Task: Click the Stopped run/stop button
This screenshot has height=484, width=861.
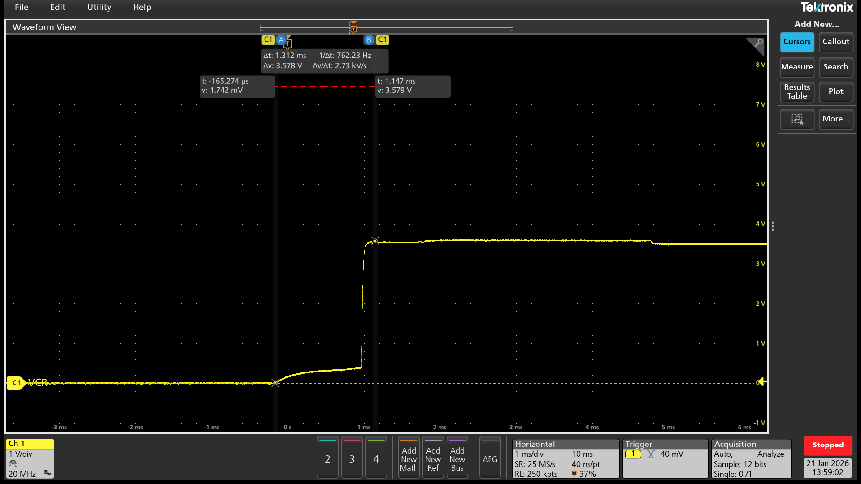Action: 828,445
